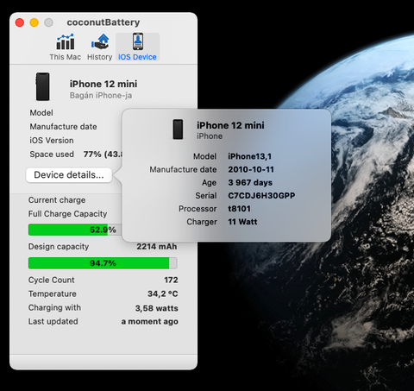414x391 pixels.
Task: Click the iPhone 12 mini heading in popover
Action: pyautogui.click(x=230, y=125)
